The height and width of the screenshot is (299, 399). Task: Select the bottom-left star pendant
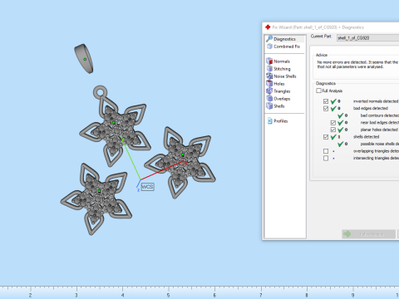[x=96, y=199]
